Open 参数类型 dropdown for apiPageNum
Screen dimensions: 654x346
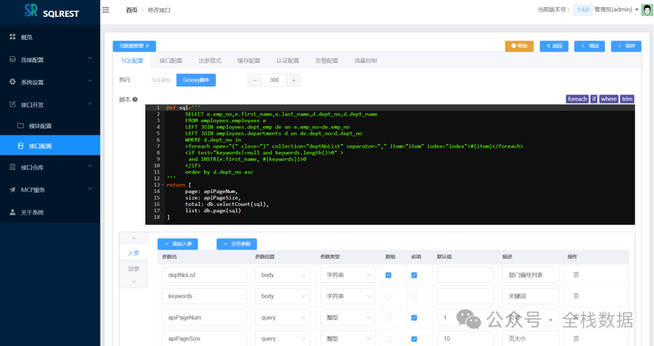pos(348,318)
